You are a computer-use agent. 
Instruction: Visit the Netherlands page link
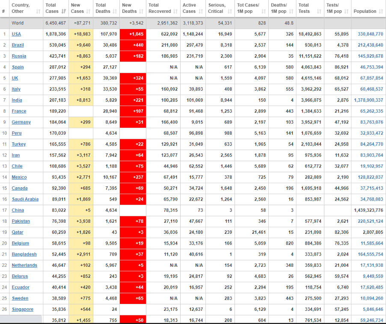[24, 265]
